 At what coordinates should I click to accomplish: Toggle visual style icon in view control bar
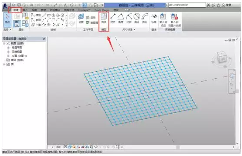click(x=70, y=147)
